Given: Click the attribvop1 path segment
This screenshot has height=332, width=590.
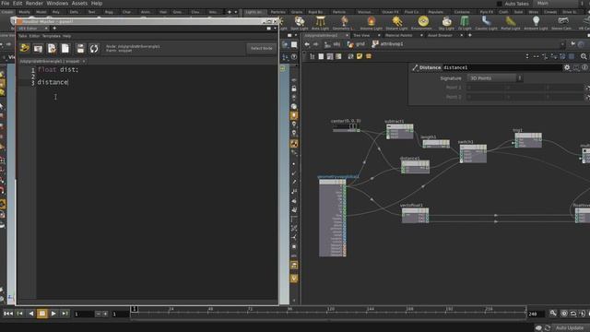Looking at the screenshot, I should (x=387, y=44).
